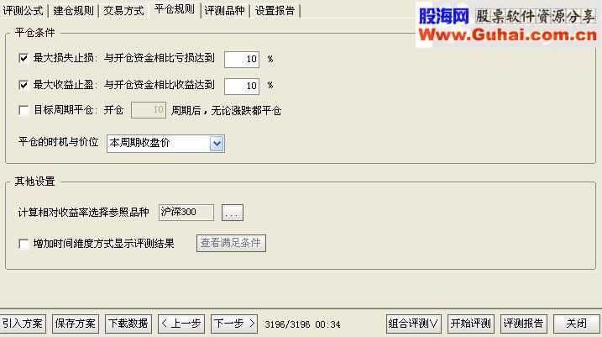The image size is (602, 337).
Task: Click the 计算相对收益率选择参照品种 label
Action: (x=83, y=213)
